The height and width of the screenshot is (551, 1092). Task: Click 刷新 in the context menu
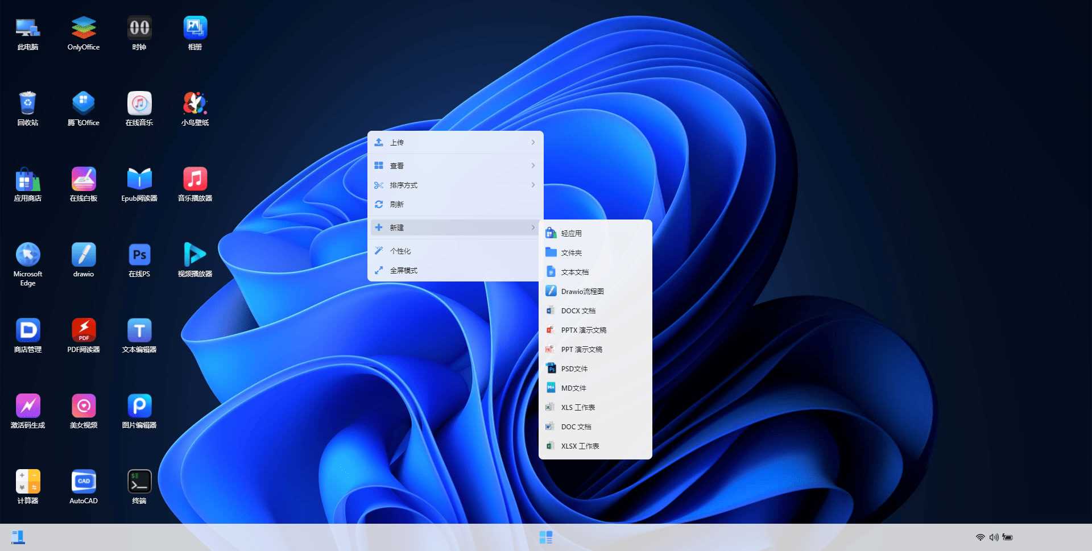455,205
